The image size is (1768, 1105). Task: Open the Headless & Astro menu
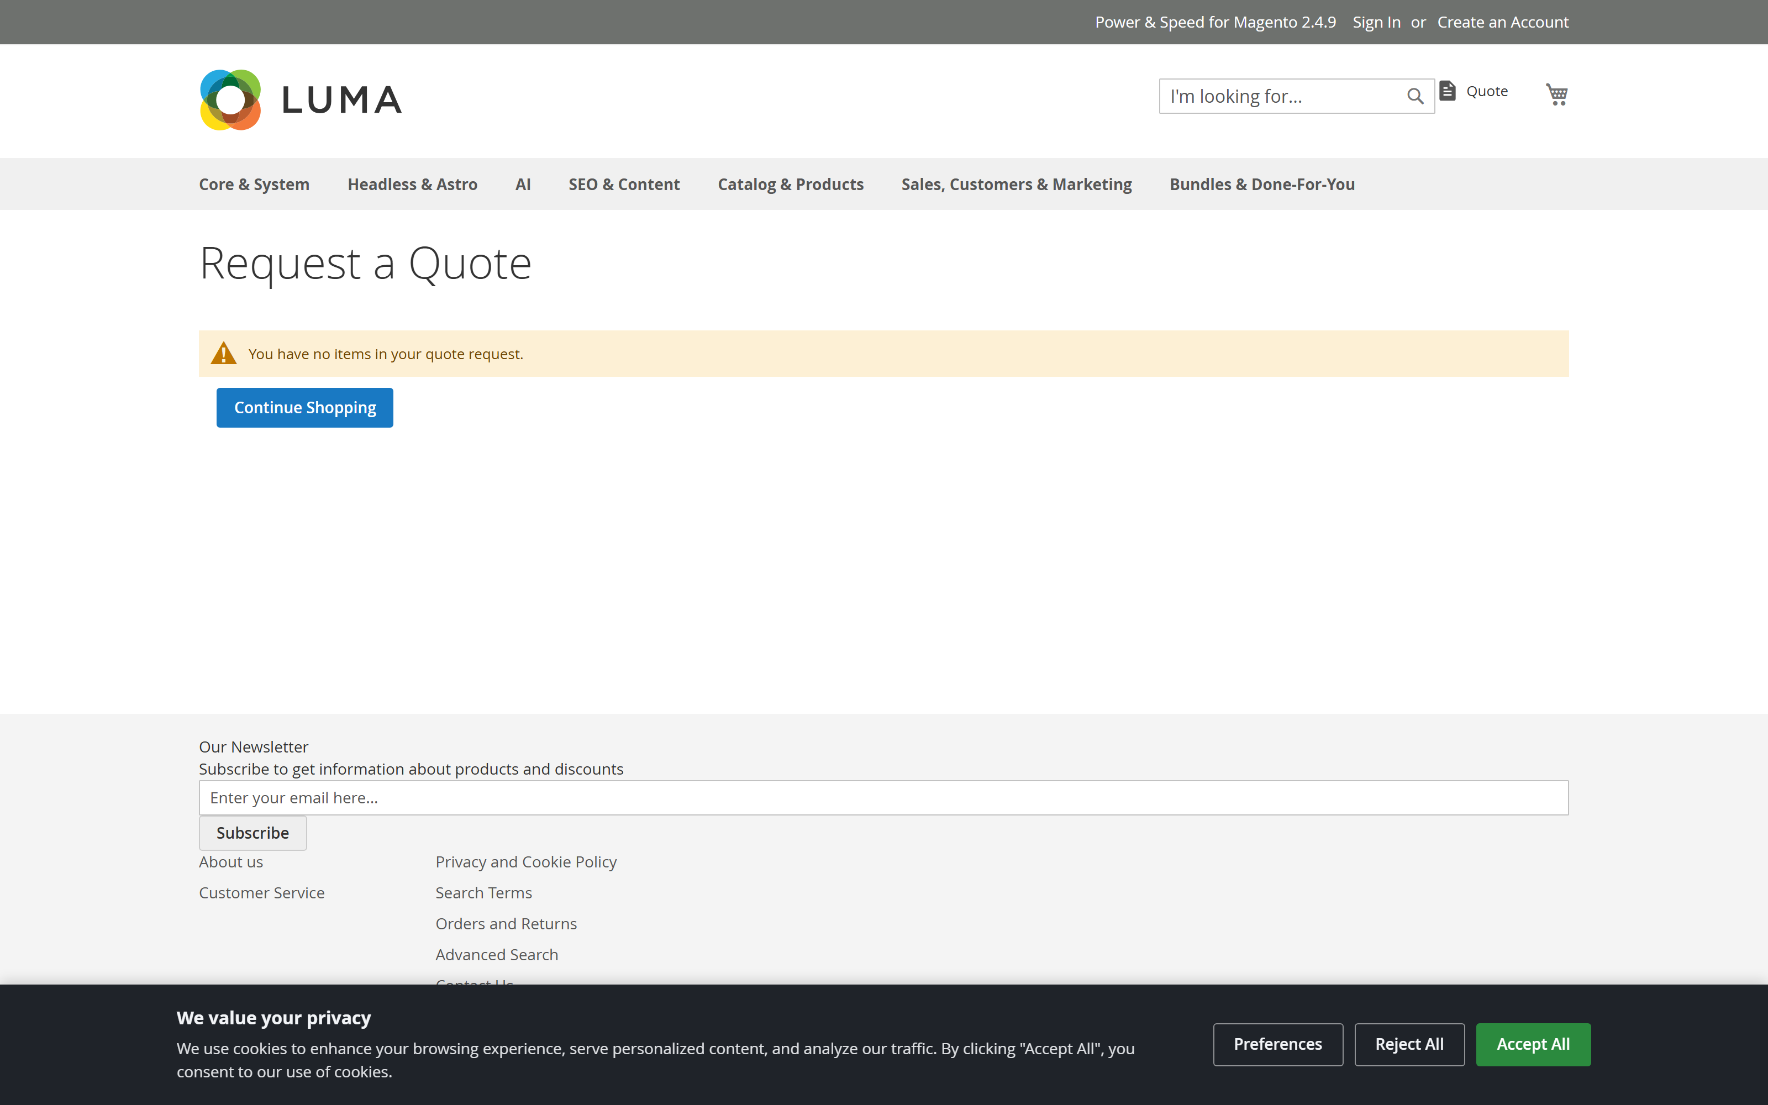[413, 184]
